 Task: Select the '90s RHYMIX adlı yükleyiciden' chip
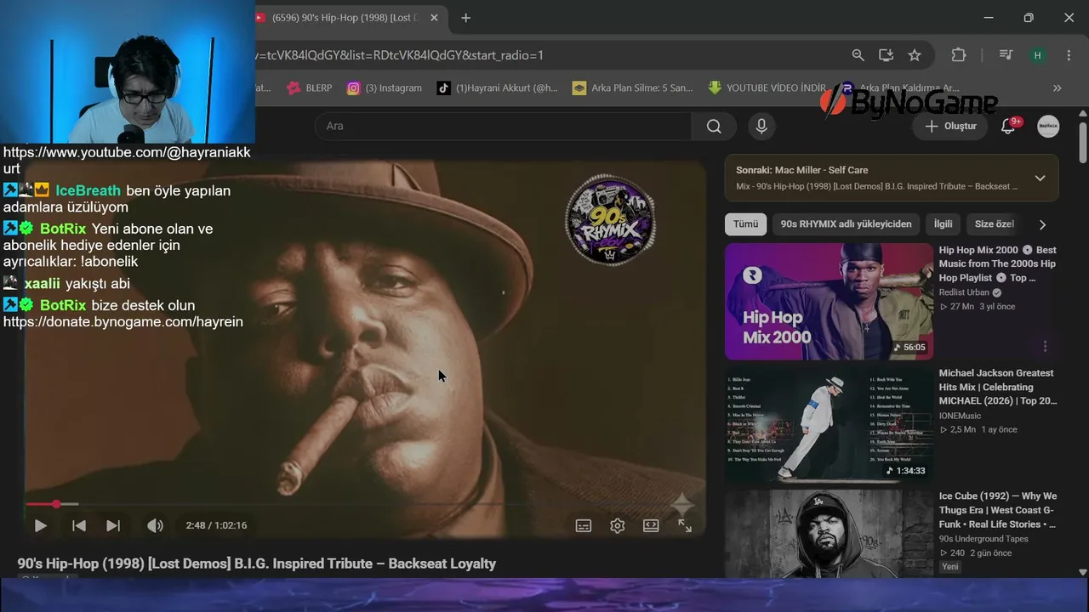click(846, 224)
